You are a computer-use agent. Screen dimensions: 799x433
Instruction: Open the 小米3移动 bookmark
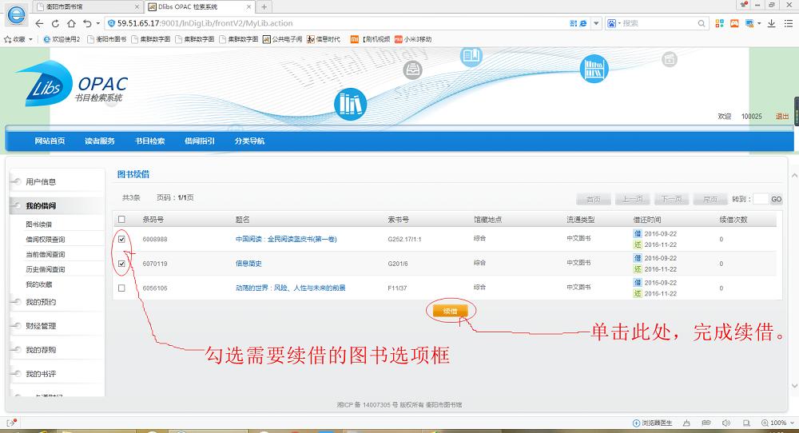click(413, 39)
